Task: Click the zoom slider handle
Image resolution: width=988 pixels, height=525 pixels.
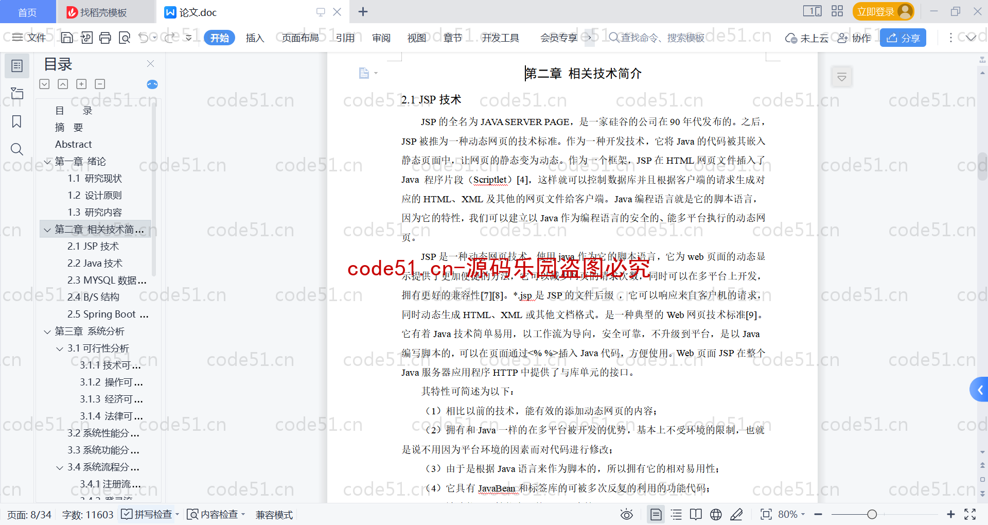Action: pyautogui.click(x=872, y=514)
